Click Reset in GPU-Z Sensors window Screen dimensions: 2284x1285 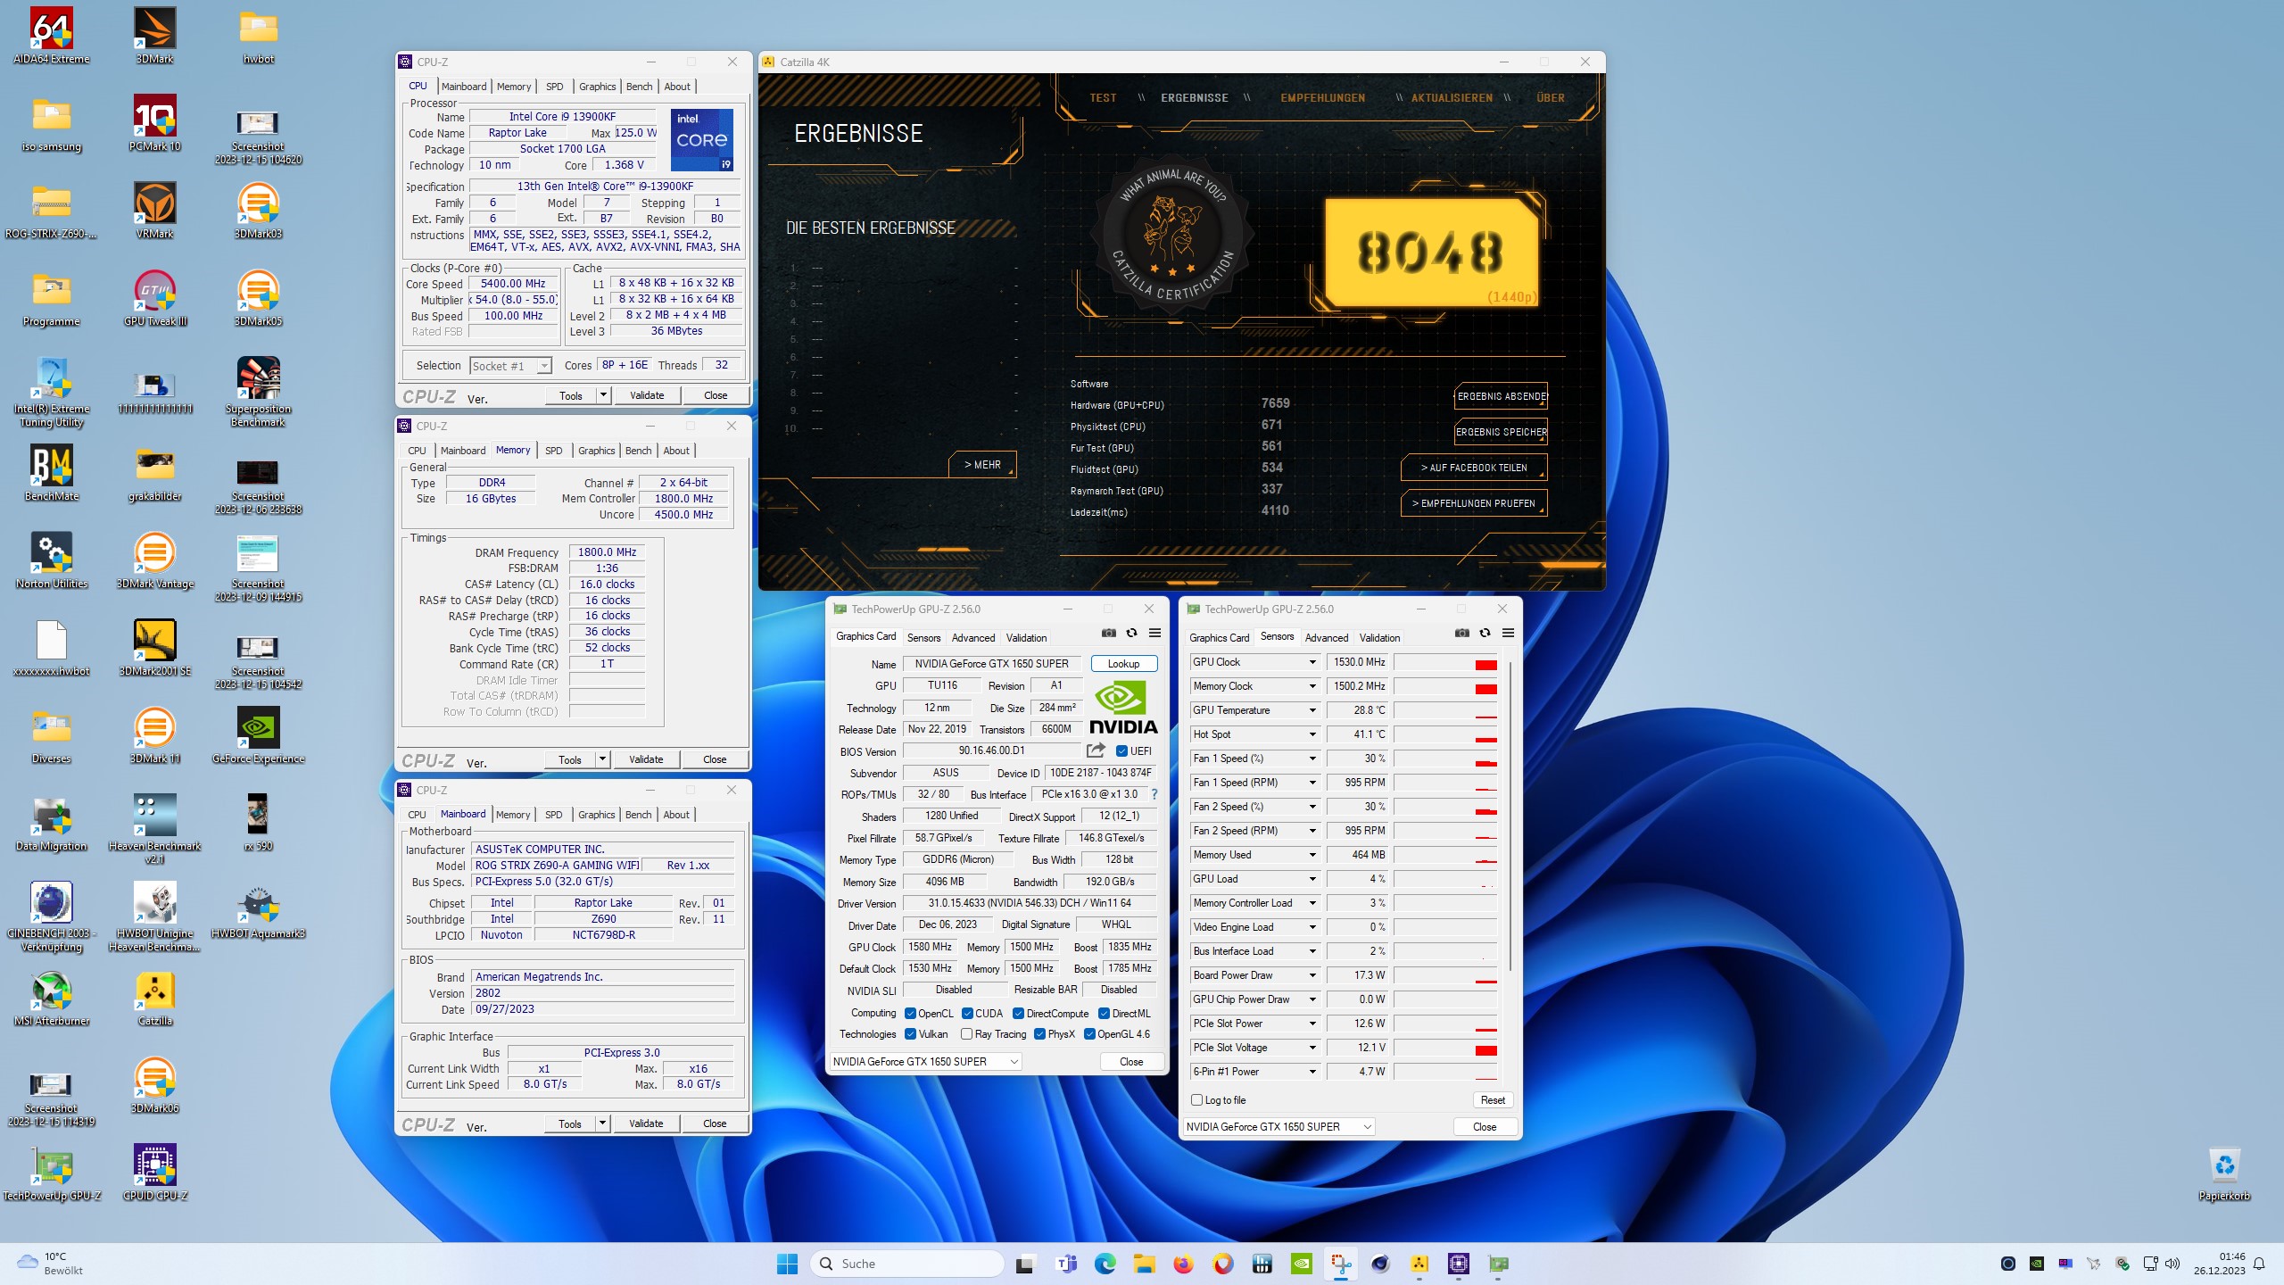[1493, 1100]
